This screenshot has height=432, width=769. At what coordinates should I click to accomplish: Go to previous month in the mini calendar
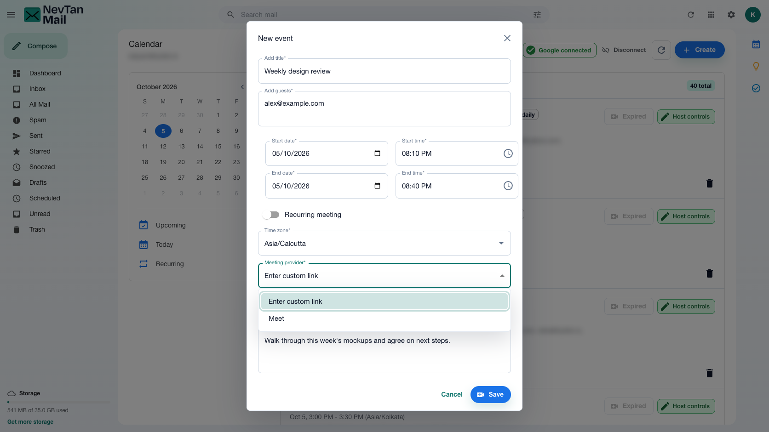[x=242, y=87]
